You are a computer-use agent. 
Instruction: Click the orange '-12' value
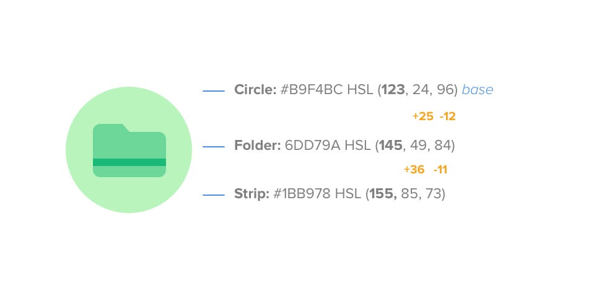[x=448, y=116]
